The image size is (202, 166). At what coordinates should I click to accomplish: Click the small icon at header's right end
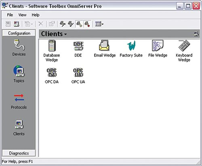click(x=196, y=34)
